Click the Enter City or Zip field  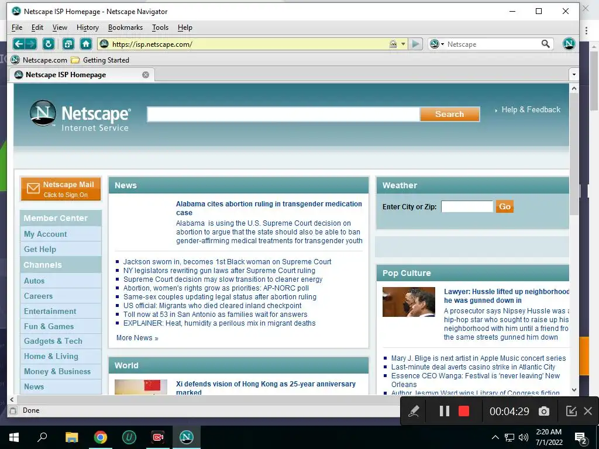(x=467, y=206)
